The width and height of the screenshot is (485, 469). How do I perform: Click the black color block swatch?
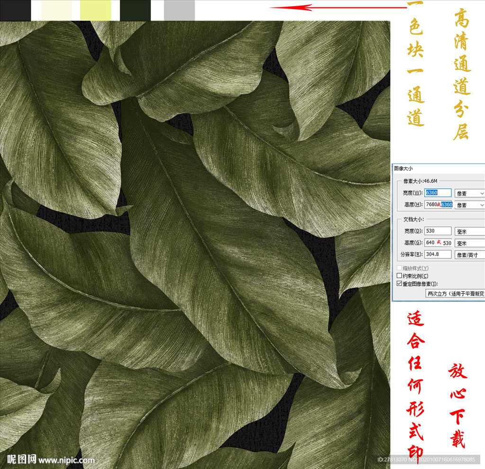coord(15,10)
